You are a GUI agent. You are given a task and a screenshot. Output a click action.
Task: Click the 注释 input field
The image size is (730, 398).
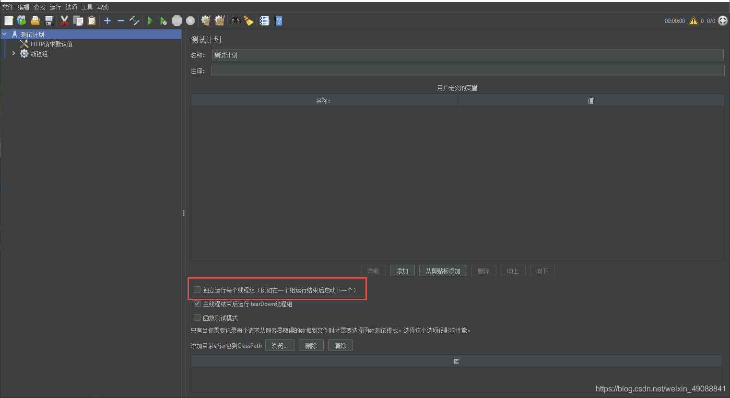click(468, 70)
